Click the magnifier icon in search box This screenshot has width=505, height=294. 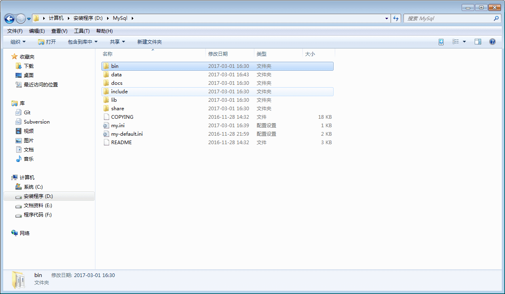496,19
